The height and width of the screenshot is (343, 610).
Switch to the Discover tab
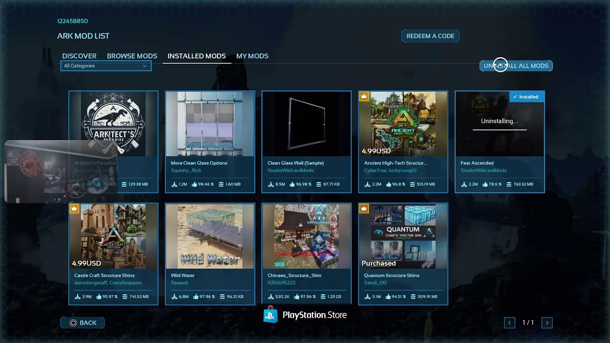pyautogui.click(x=79, y=56)
